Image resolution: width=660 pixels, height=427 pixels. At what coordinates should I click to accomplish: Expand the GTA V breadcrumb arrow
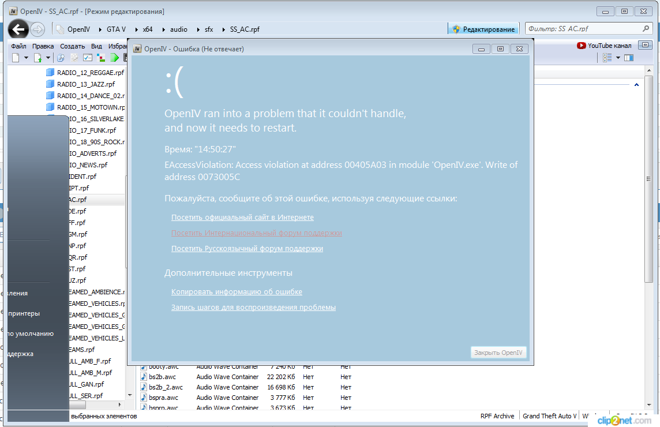click(x=136, y=29)
